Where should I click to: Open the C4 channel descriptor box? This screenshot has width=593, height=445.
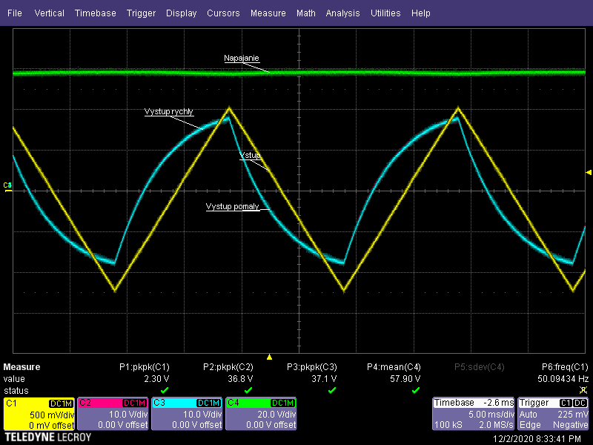(x=261, y=414)
